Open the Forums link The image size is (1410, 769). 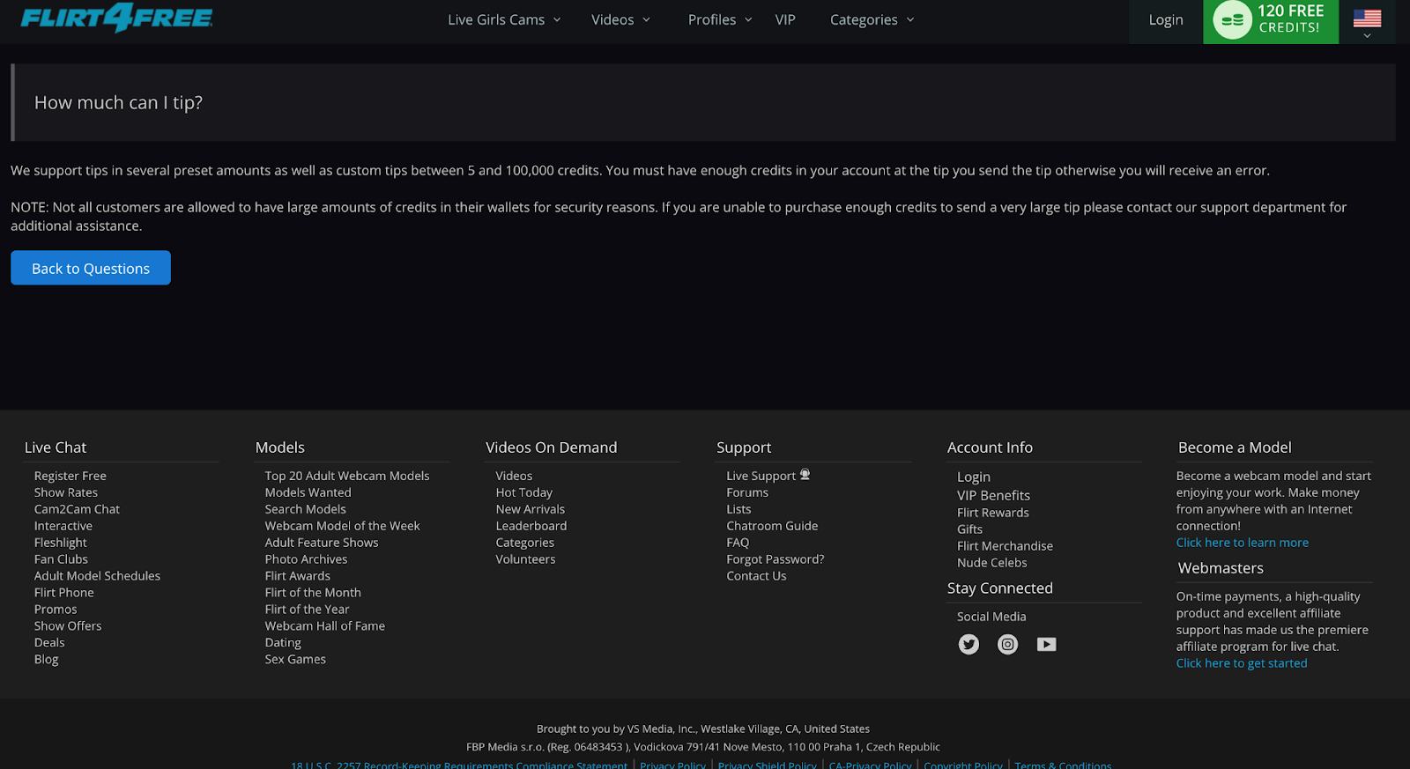coord(747,492)
